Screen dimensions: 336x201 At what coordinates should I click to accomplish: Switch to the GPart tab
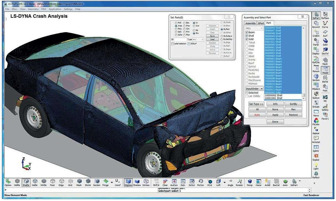pyautogui.click(x=261, y=23)
